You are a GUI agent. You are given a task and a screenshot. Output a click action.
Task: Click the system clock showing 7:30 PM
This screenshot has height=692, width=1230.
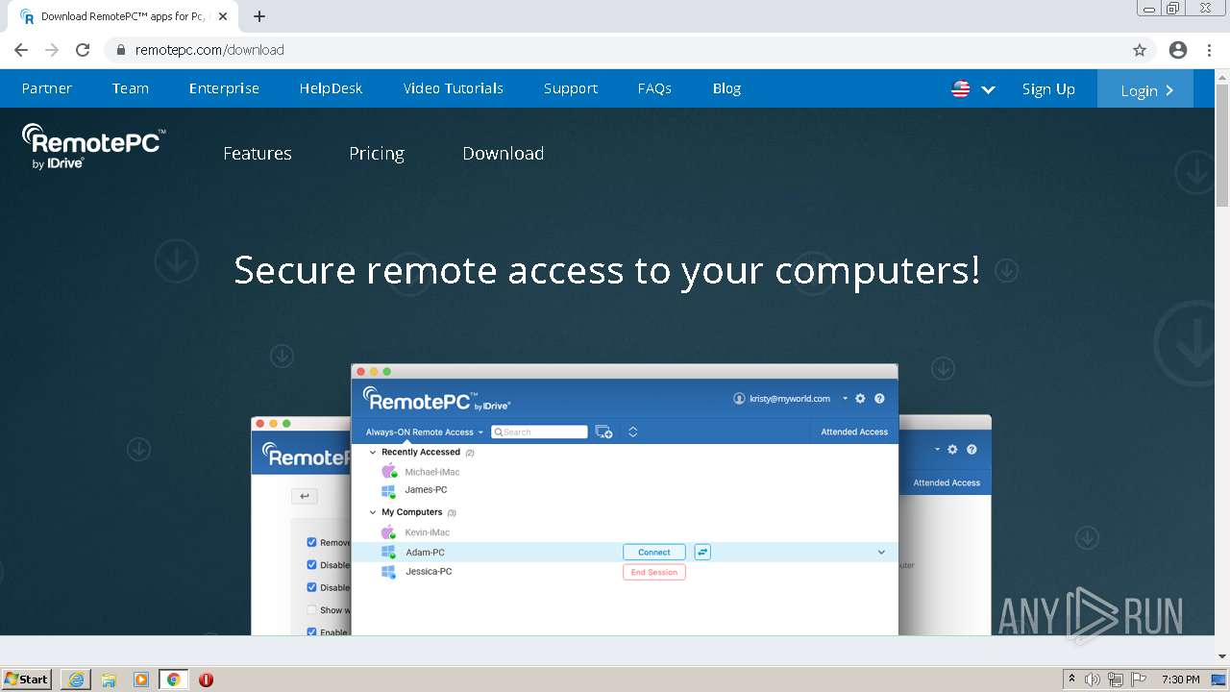pos(1180,680)
